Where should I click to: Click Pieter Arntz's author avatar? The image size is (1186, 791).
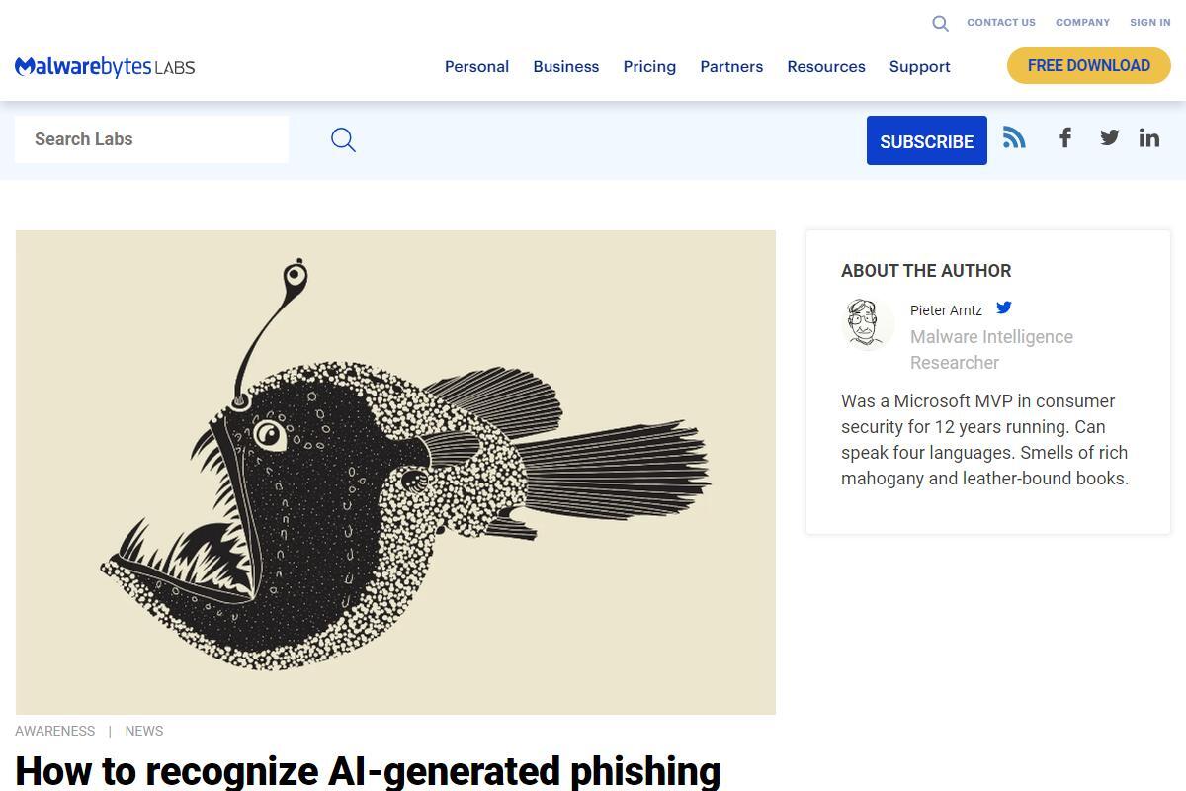click(x=868, y=324)
